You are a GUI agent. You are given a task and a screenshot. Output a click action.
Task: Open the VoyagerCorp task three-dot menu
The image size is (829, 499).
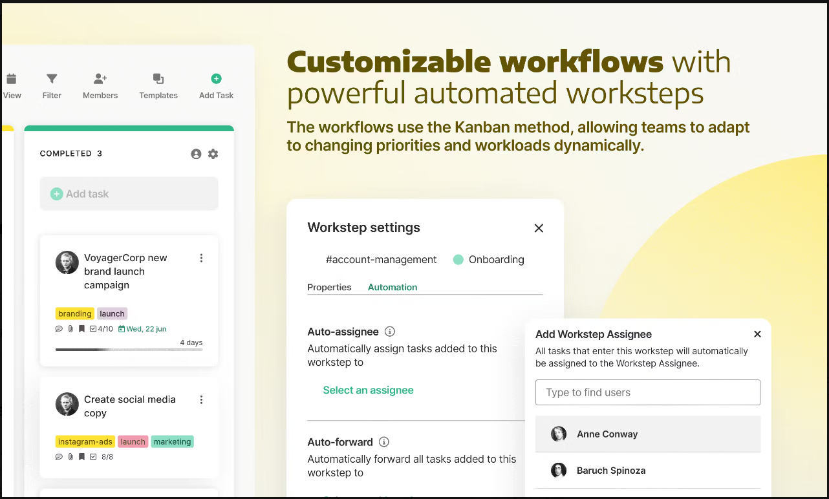201,258
